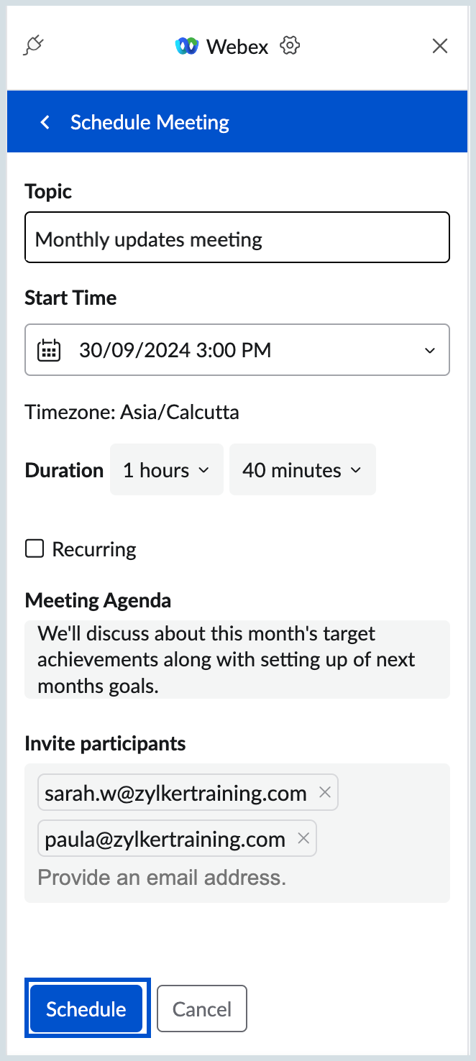The width and height of the screenshot is (476, 1061).
Task: Click the Schedule Meeting header title
Action: coord(150,122)
